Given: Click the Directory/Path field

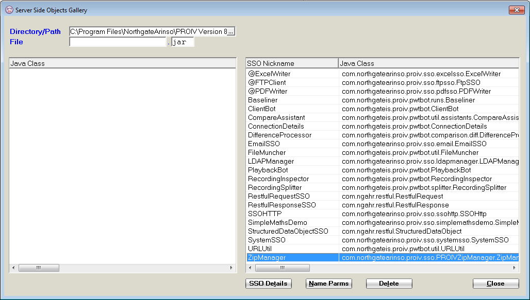Looking at the screenshot, I should point(148,32).
